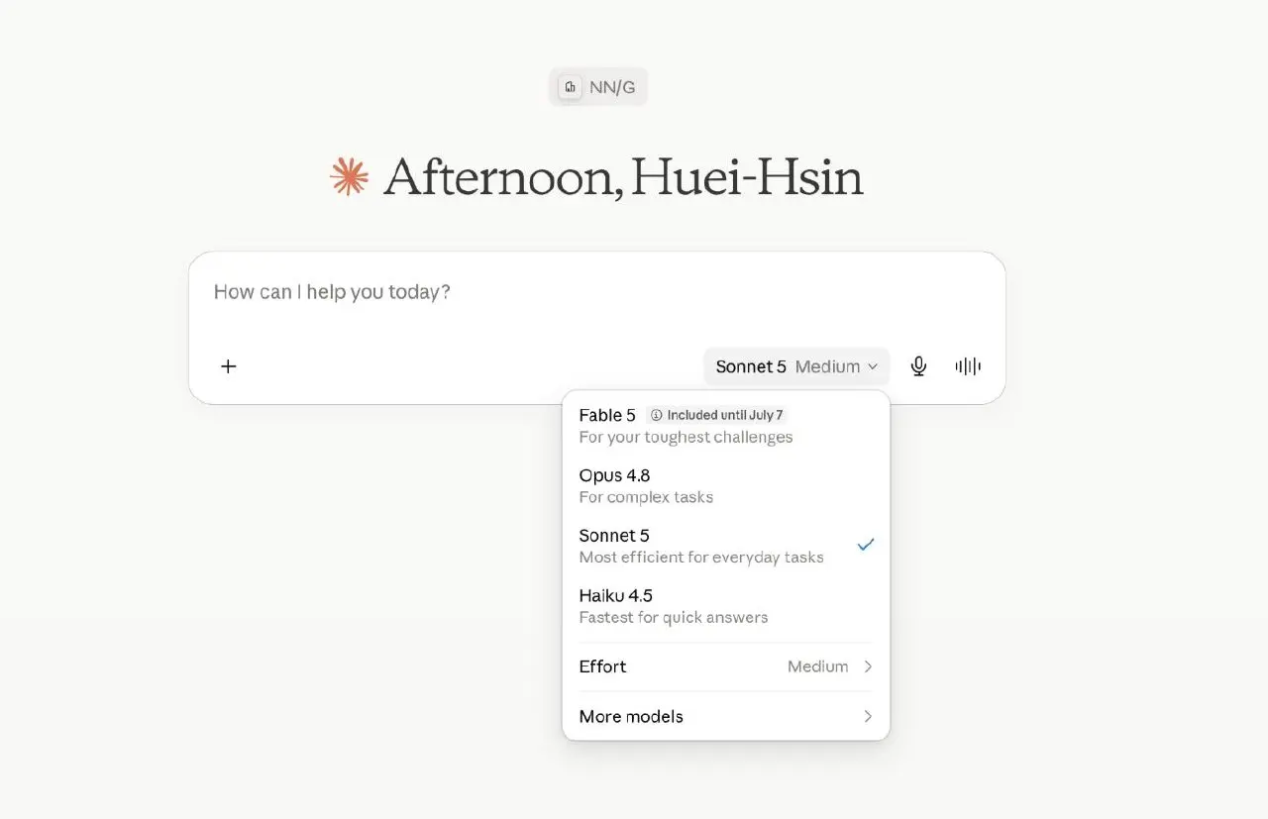The height and width of the screenshot is (819, 1268).
Task: Select the Fable 5 model
Action: coord(726,426)
